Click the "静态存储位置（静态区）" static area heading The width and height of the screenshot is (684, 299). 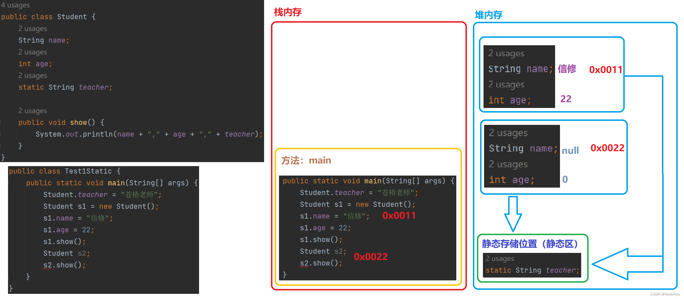pos(530,244)
